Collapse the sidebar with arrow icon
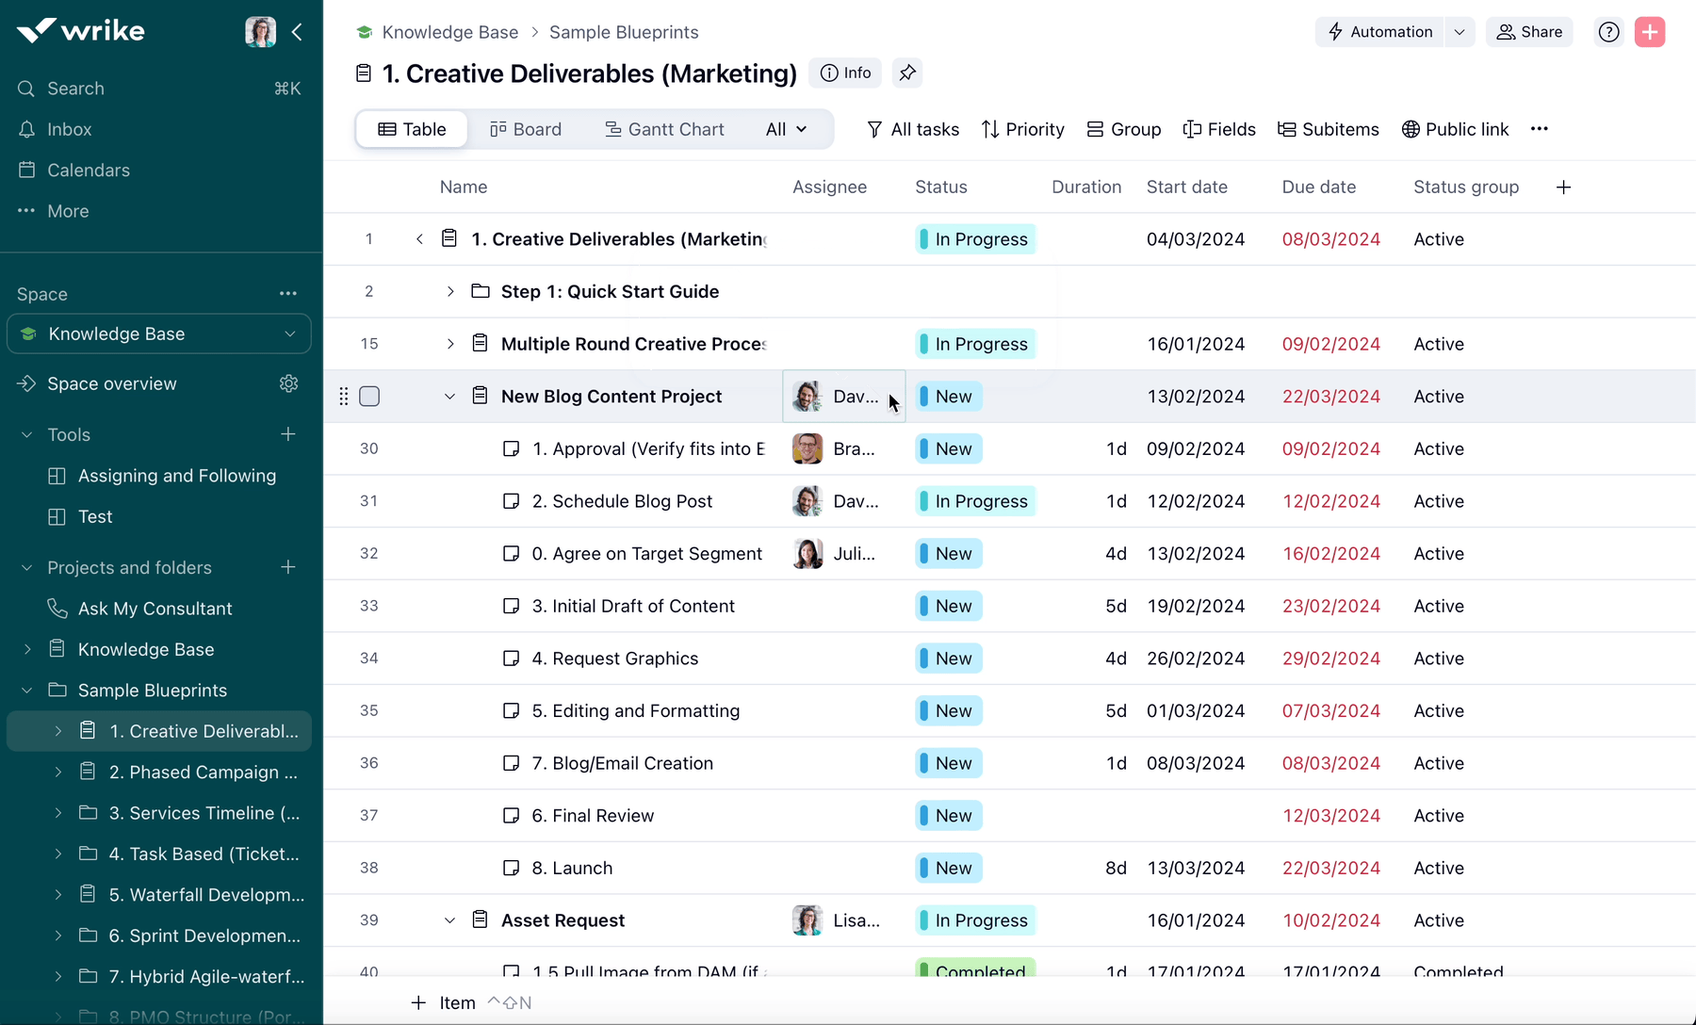 pos(297,32)
